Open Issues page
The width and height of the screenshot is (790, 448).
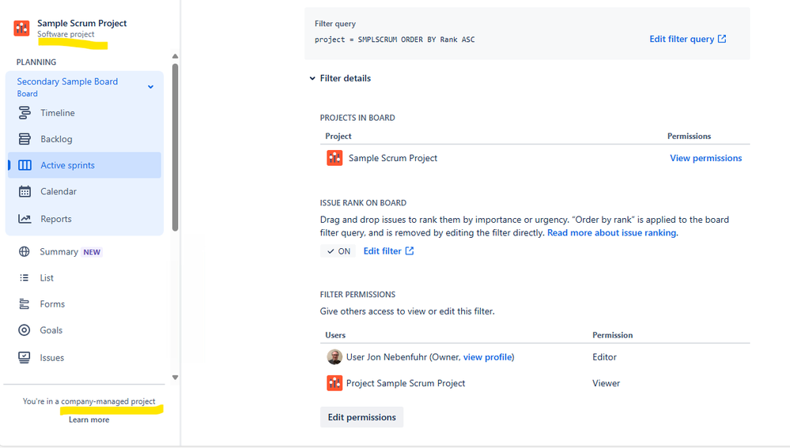pyautogui.click(x=52, y=357)
